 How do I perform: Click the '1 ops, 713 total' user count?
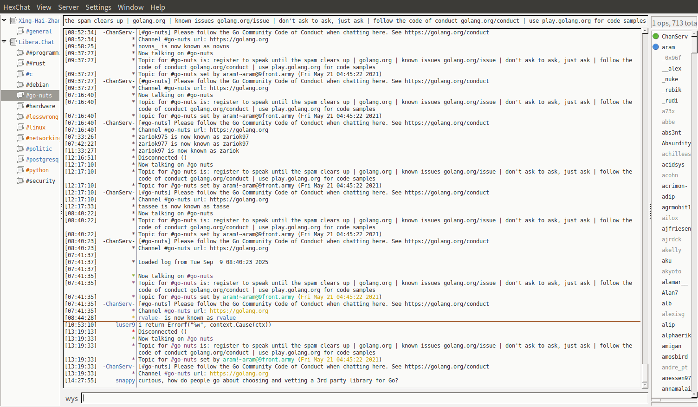coord(674,23)
